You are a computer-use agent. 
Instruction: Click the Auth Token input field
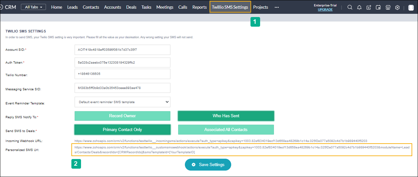click(123, 62)
